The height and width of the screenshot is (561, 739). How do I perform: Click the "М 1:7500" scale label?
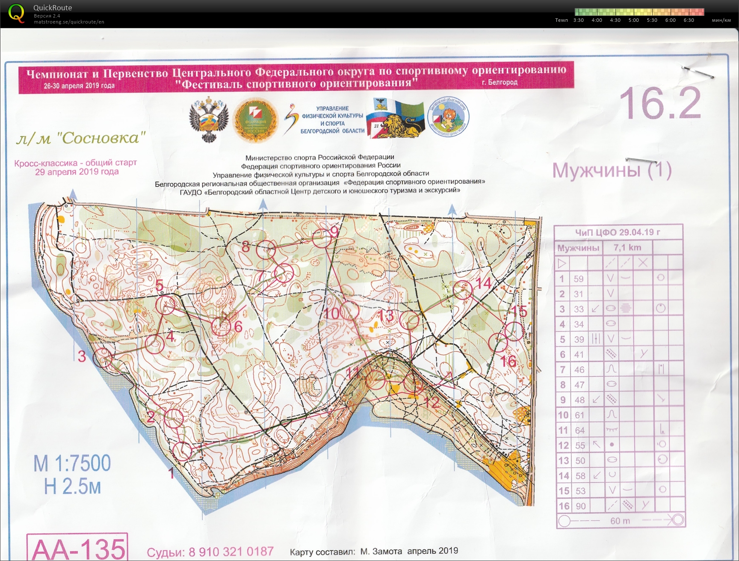click(x=72, y=463)
